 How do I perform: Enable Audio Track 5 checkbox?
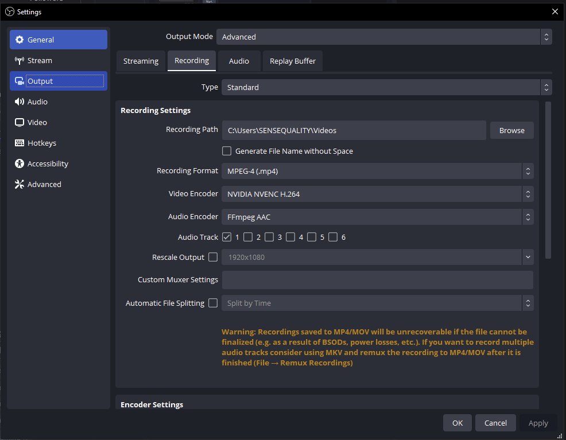pyautogui.click(x=312, y=237)
